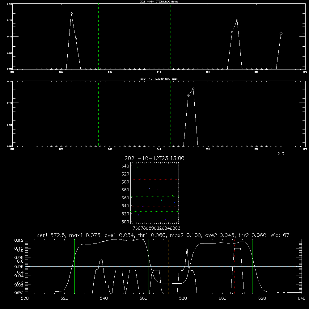Click the '2021-10-12T23:13:00 dusk' plot title
Image resolution: width=309 pixels, height=309 pixels.
159,79
